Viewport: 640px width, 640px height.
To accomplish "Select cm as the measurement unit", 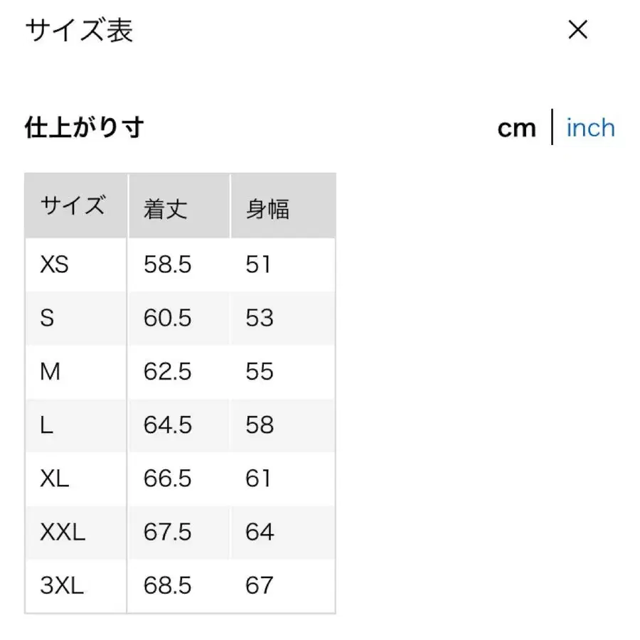I will click(x=517, y=128).
